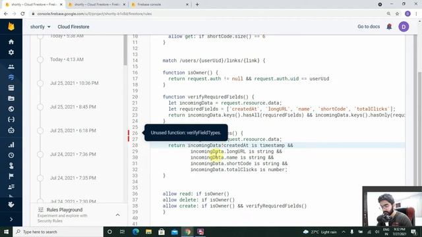Open a new browser tab

(x=197, y=5)
